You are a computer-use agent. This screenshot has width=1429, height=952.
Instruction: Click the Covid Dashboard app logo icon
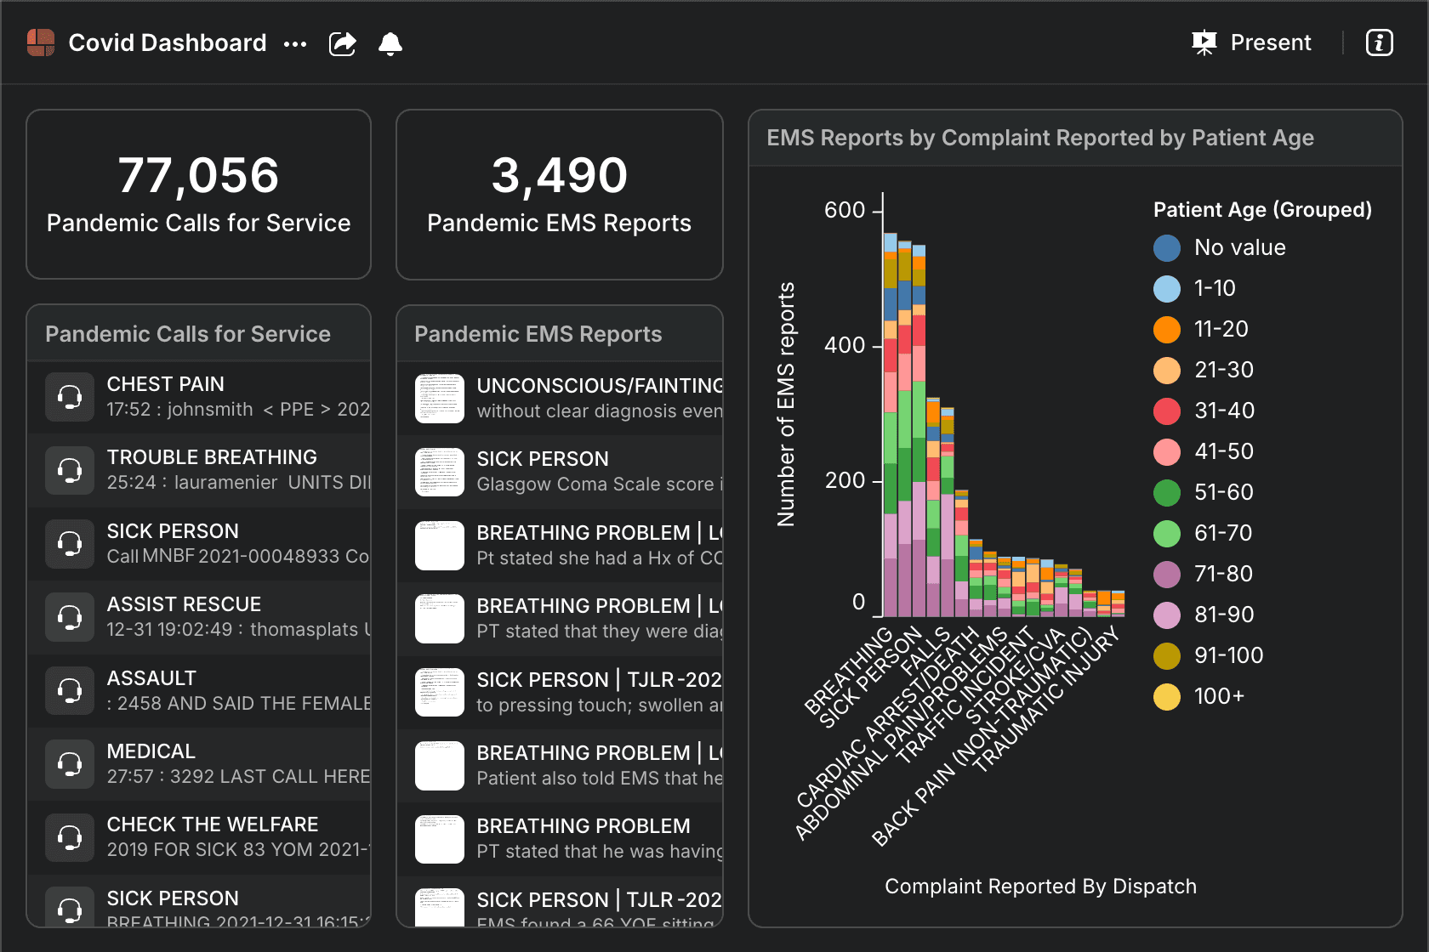pyautogui.click(x=41, y=42)
